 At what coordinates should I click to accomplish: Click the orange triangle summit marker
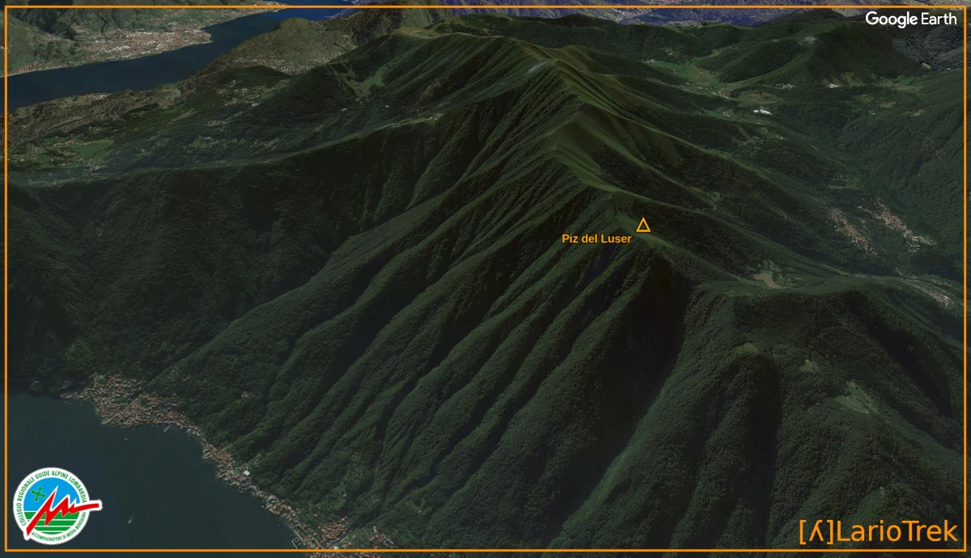point(643,225)
